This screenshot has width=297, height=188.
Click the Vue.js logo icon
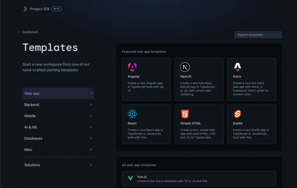[131, 178]
